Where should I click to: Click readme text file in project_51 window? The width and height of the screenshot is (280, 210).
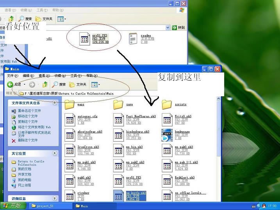(141, 39)
